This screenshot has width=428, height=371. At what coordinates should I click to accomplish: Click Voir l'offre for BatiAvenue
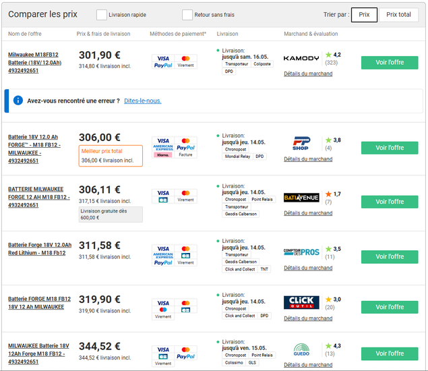[390, 202]
